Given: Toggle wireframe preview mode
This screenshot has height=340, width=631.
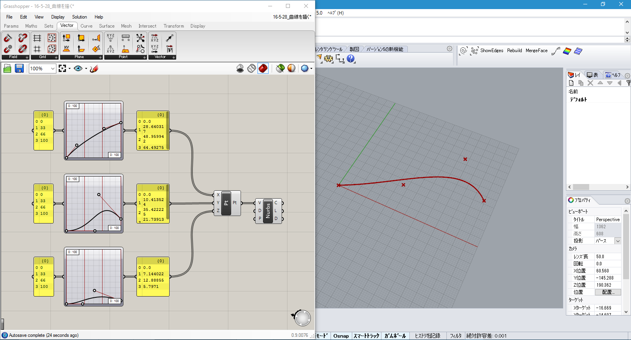Looking at the screenshot, I should (x=252, y=68).
